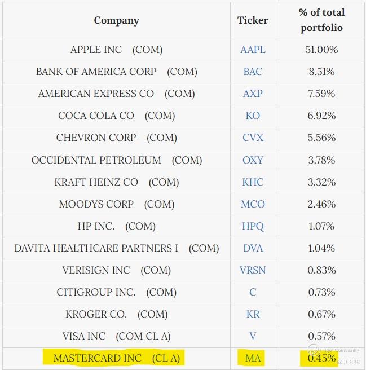Select the AXP ticker link
Screen dimensions: 366x370
253,94
